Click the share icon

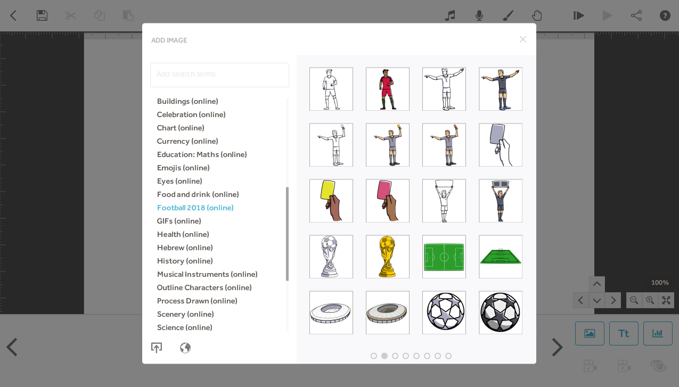636,15
